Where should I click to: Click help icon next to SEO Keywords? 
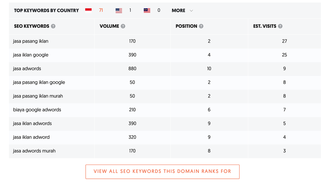(x=53, y=26)
